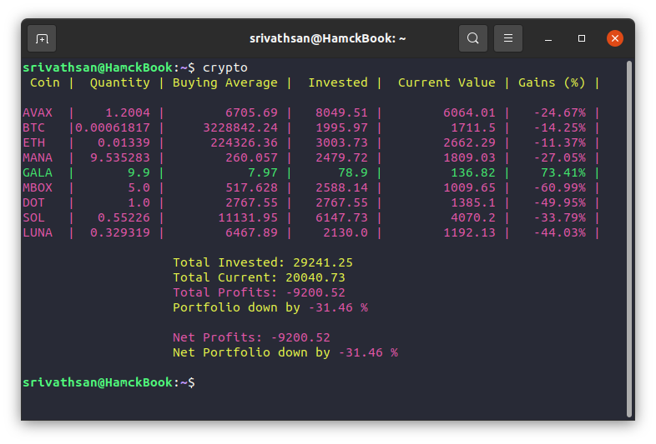Click the green GALA coin name
The height and width of the screenshot is (444, 656).
click(38, 173)
